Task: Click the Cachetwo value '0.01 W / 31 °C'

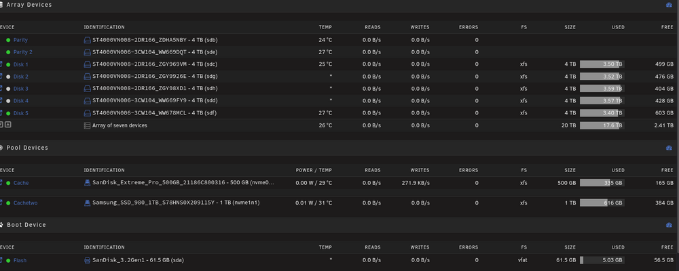Action: [314, 203]
